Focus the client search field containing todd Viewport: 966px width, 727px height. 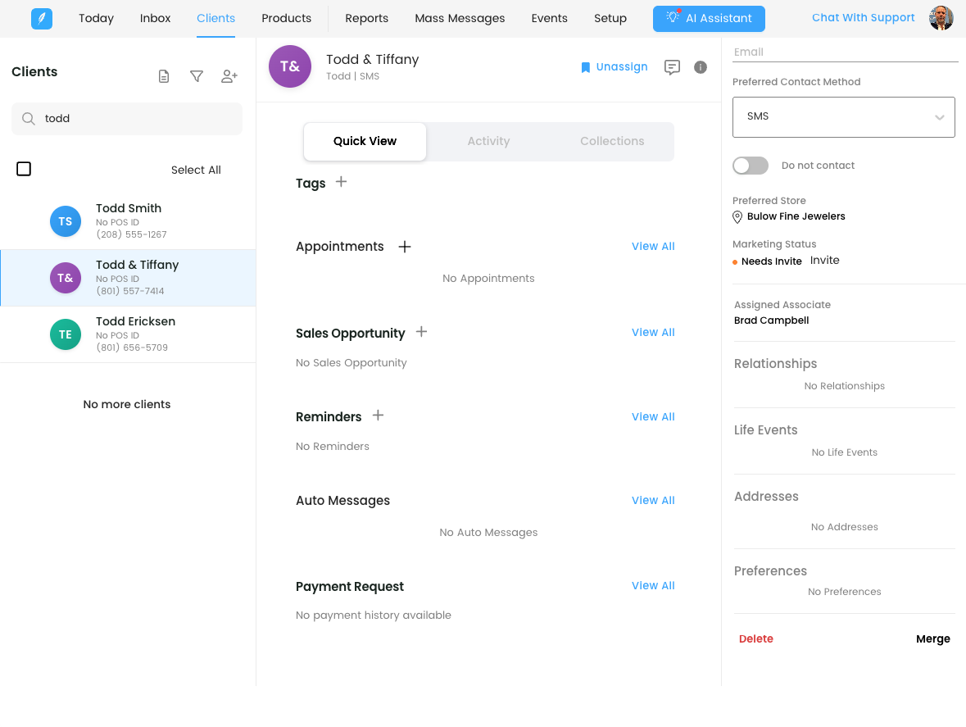click(x=127, y=118)
